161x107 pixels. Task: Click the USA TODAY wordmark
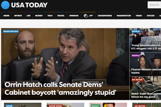point(29,5)
